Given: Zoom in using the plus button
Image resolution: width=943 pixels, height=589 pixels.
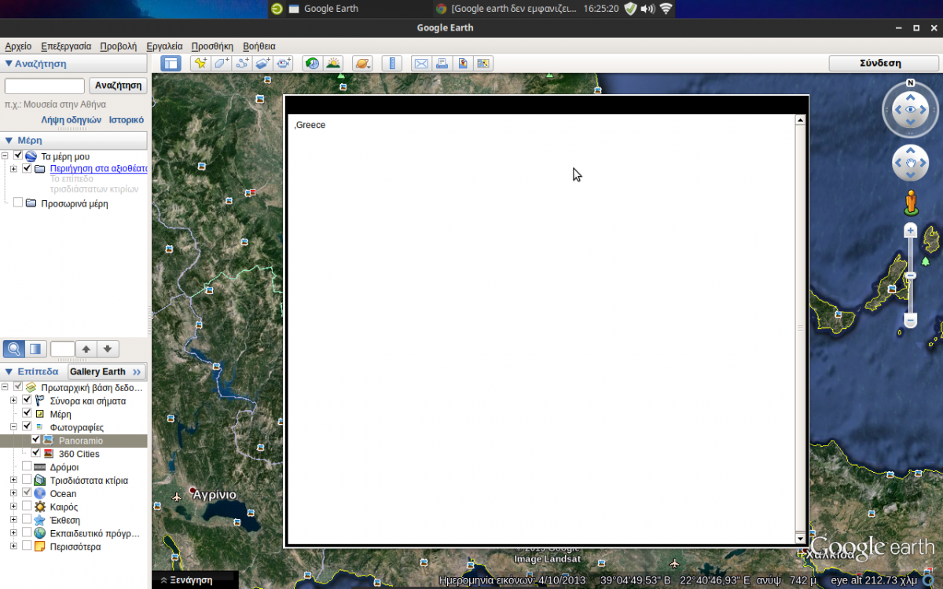Looking at the screenshot, I should [911, 230].
